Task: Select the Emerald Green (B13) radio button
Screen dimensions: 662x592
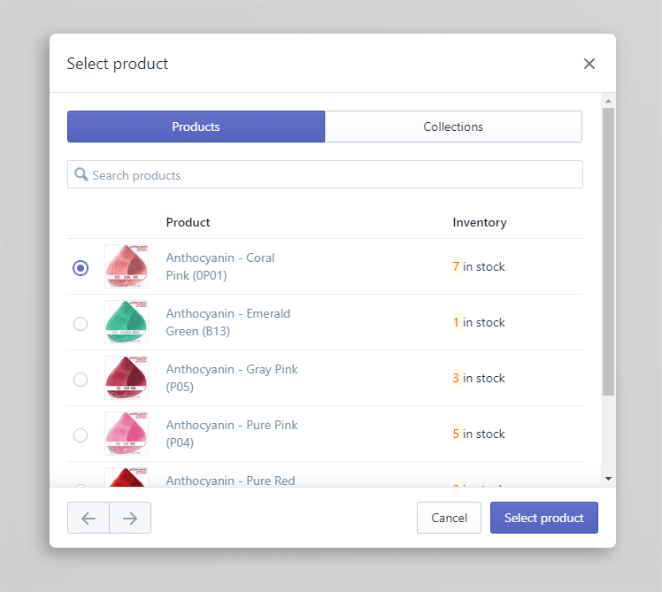Action: (x=81, y=324)
